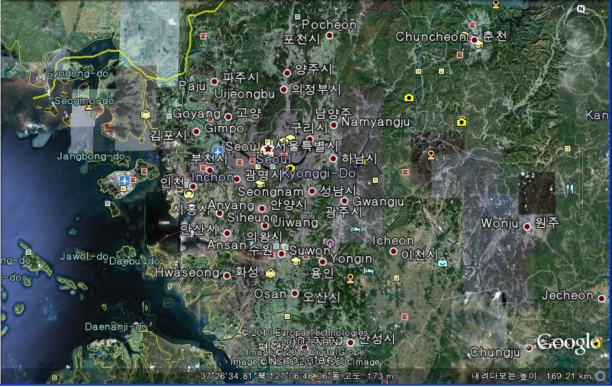Click the yellow camera icon near Namyangju
The height and width of the screenshot is (387, 612).
[461, 122]
